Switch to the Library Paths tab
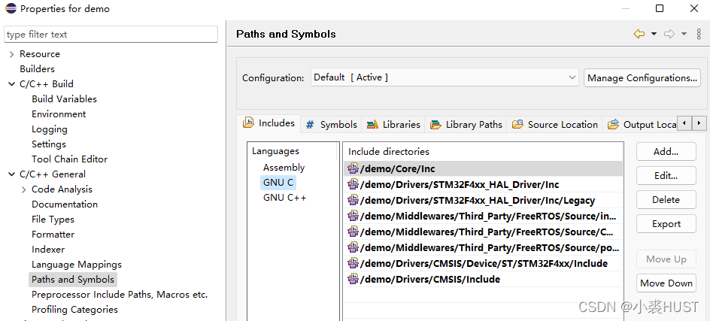Viewport: 710px width, 321px height. pos(466,125)
